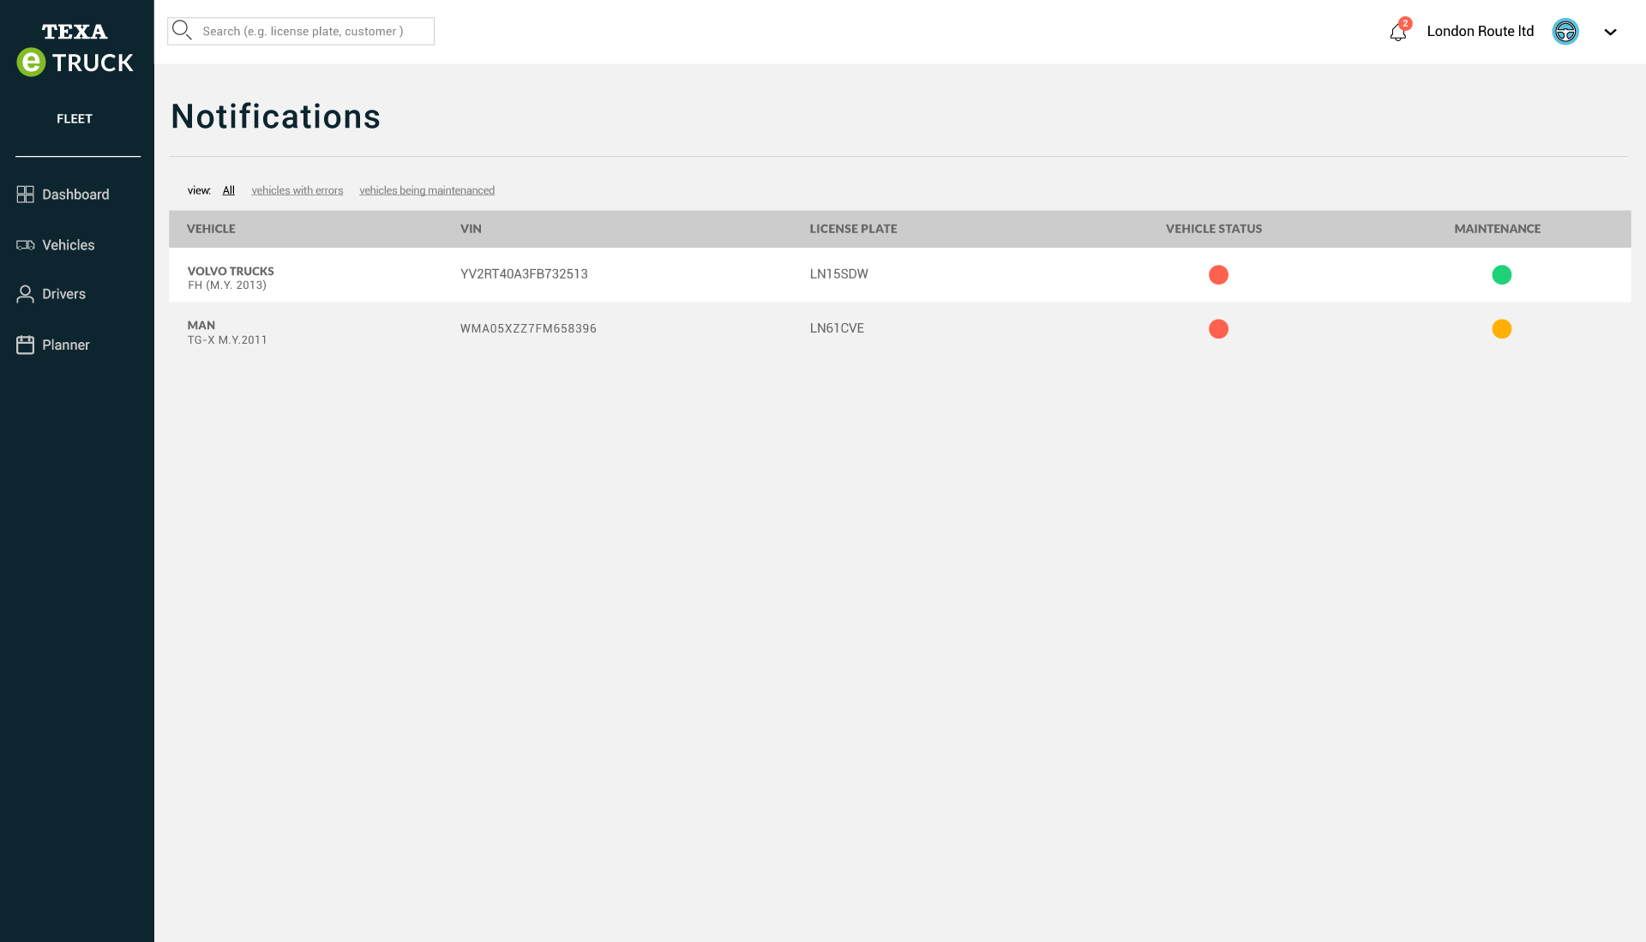1646x942 pixels.
Task: Click the VEHICLE STATUS column header
Action: pos(1214,229)
